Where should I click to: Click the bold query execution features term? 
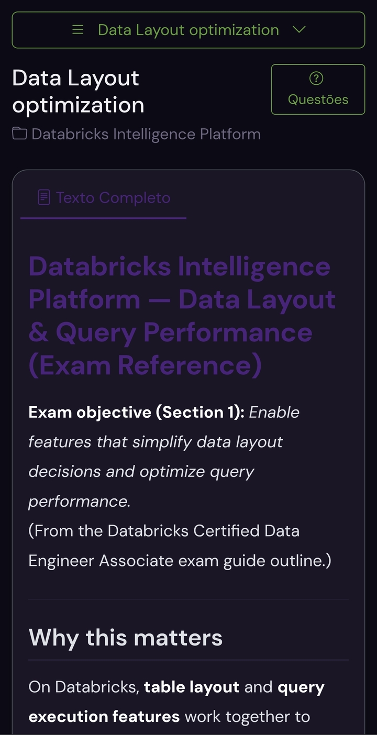point(104,716)
